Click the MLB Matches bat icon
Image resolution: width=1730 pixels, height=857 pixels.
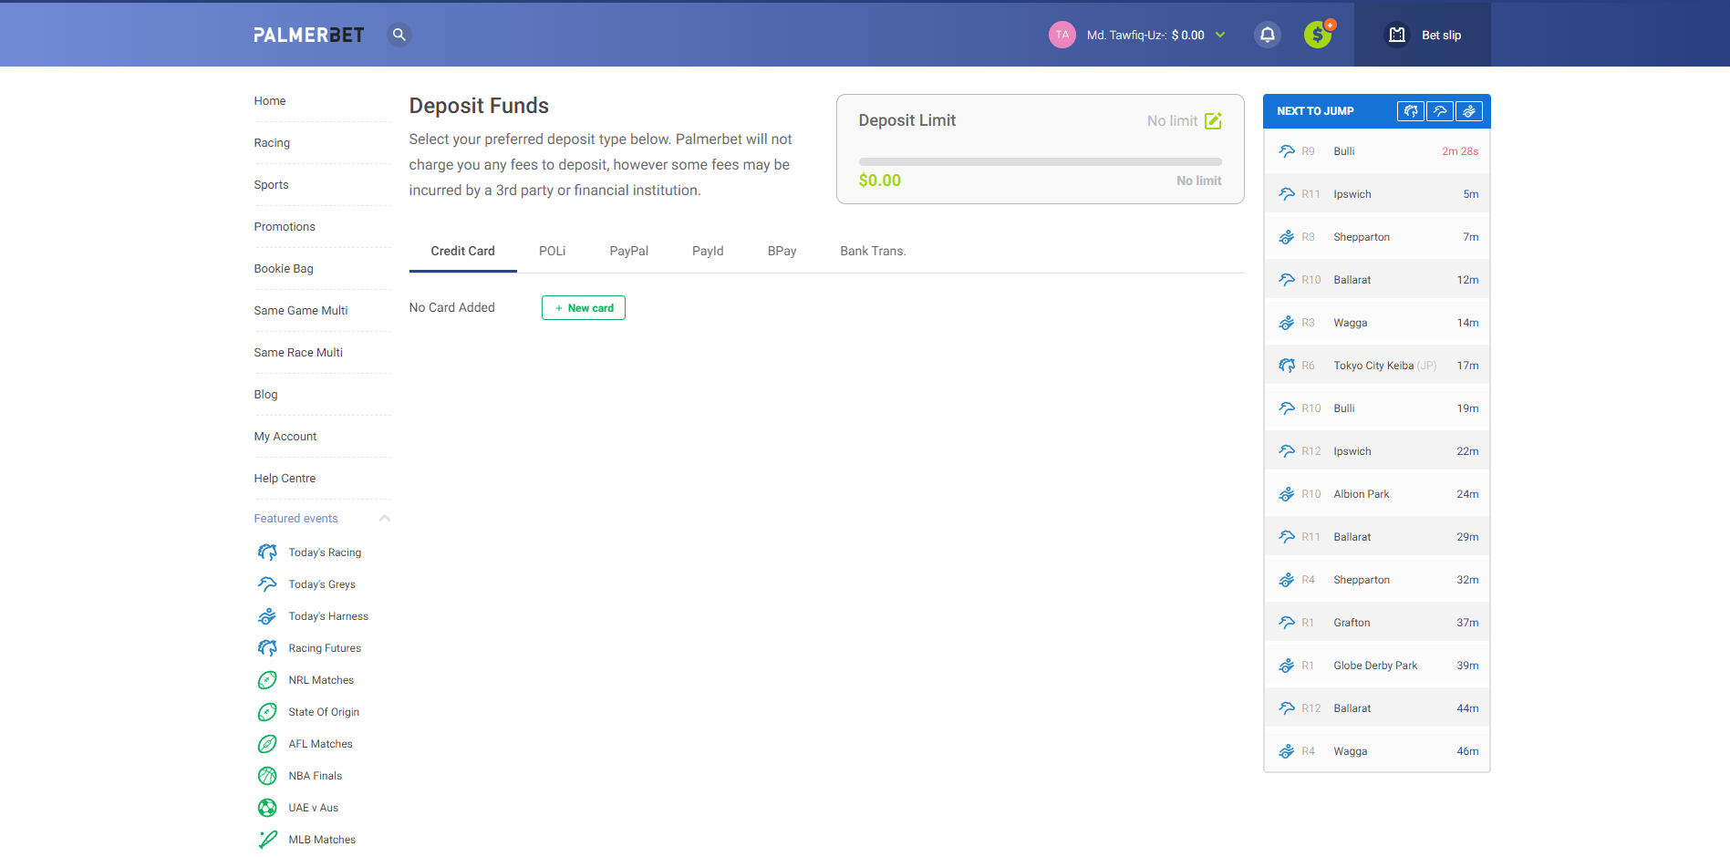267,840
